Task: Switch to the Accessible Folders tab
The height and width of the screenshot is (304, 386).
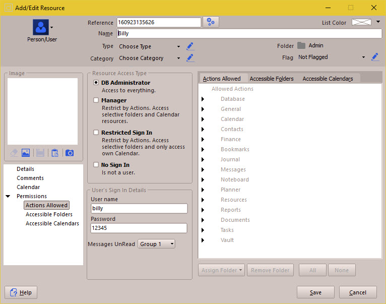Action: (x=272, y=79)
